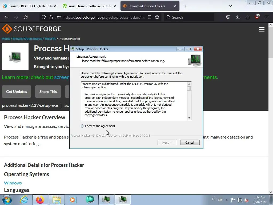Click the green round app taskbar icon
Viewport: 273px width, 205px height.
click(x=90, y=200)
